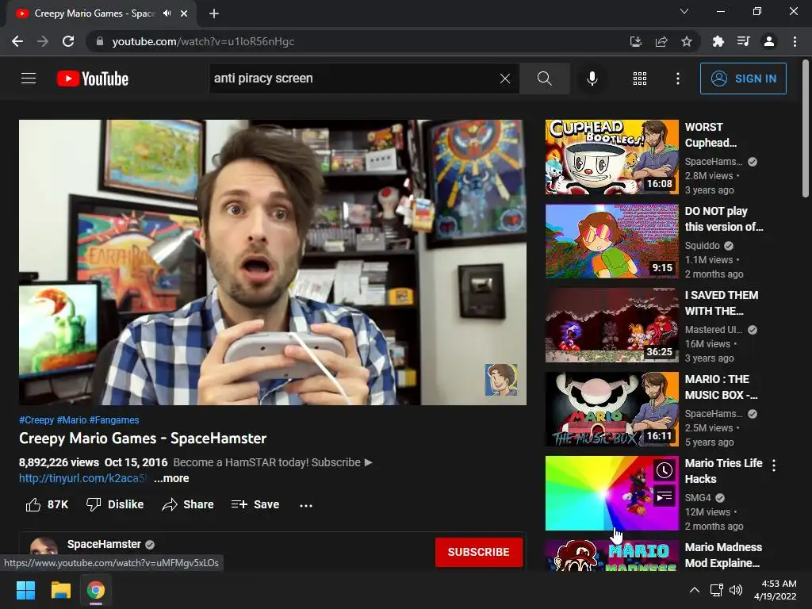Open DO NOT play this version thumbnail
Viewport: 812px width, 609px height.
tap(611, 241)
